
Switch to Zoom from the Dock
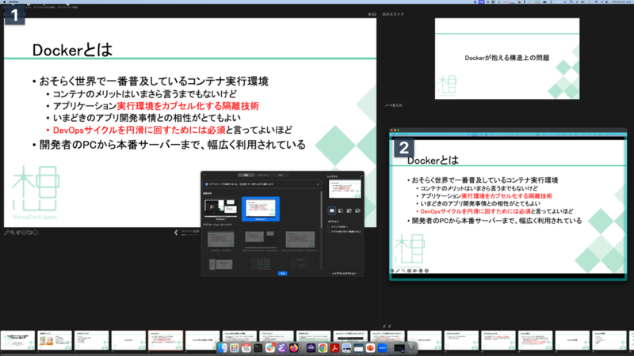[x=383, y=348]
